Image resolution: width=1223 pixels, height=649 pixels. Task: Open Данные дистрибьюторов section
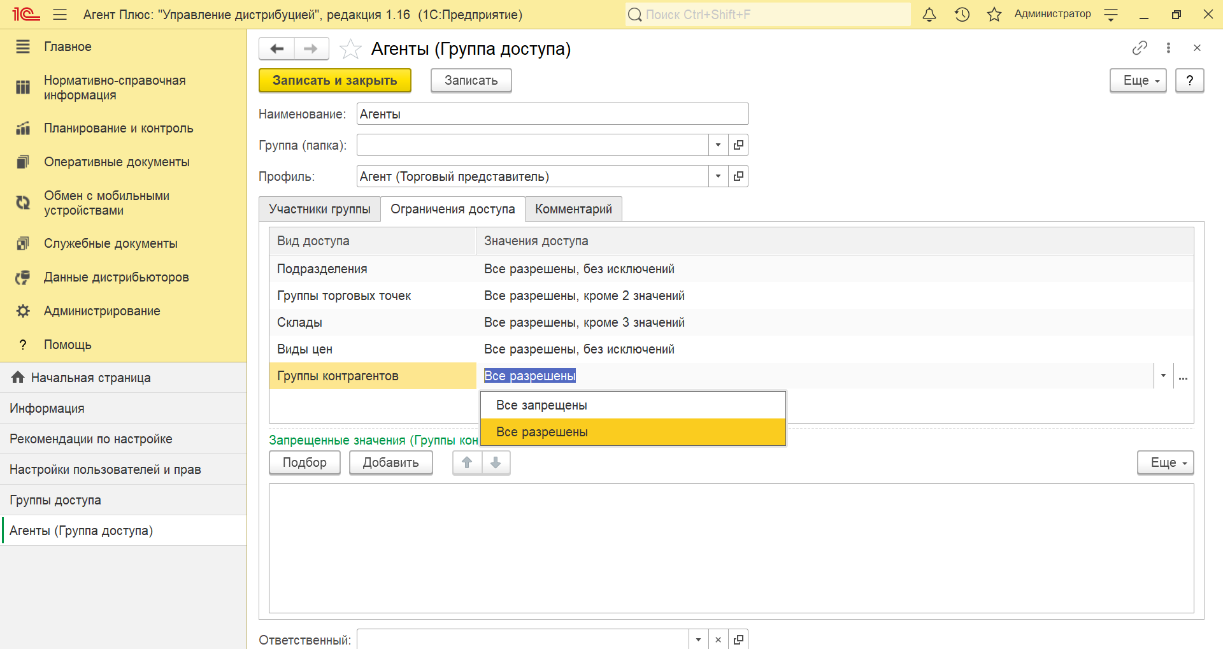tap(116, 278)
